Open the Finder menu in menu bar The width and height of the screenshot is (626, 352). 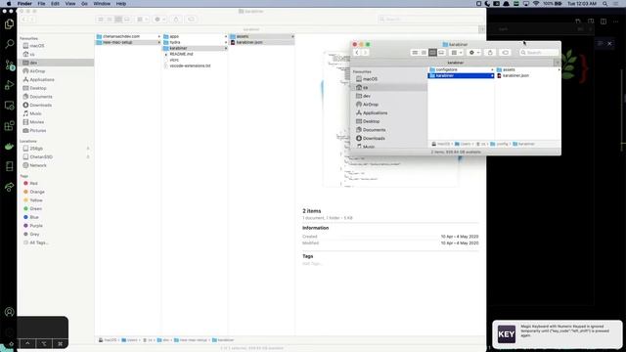click(24, 4)
